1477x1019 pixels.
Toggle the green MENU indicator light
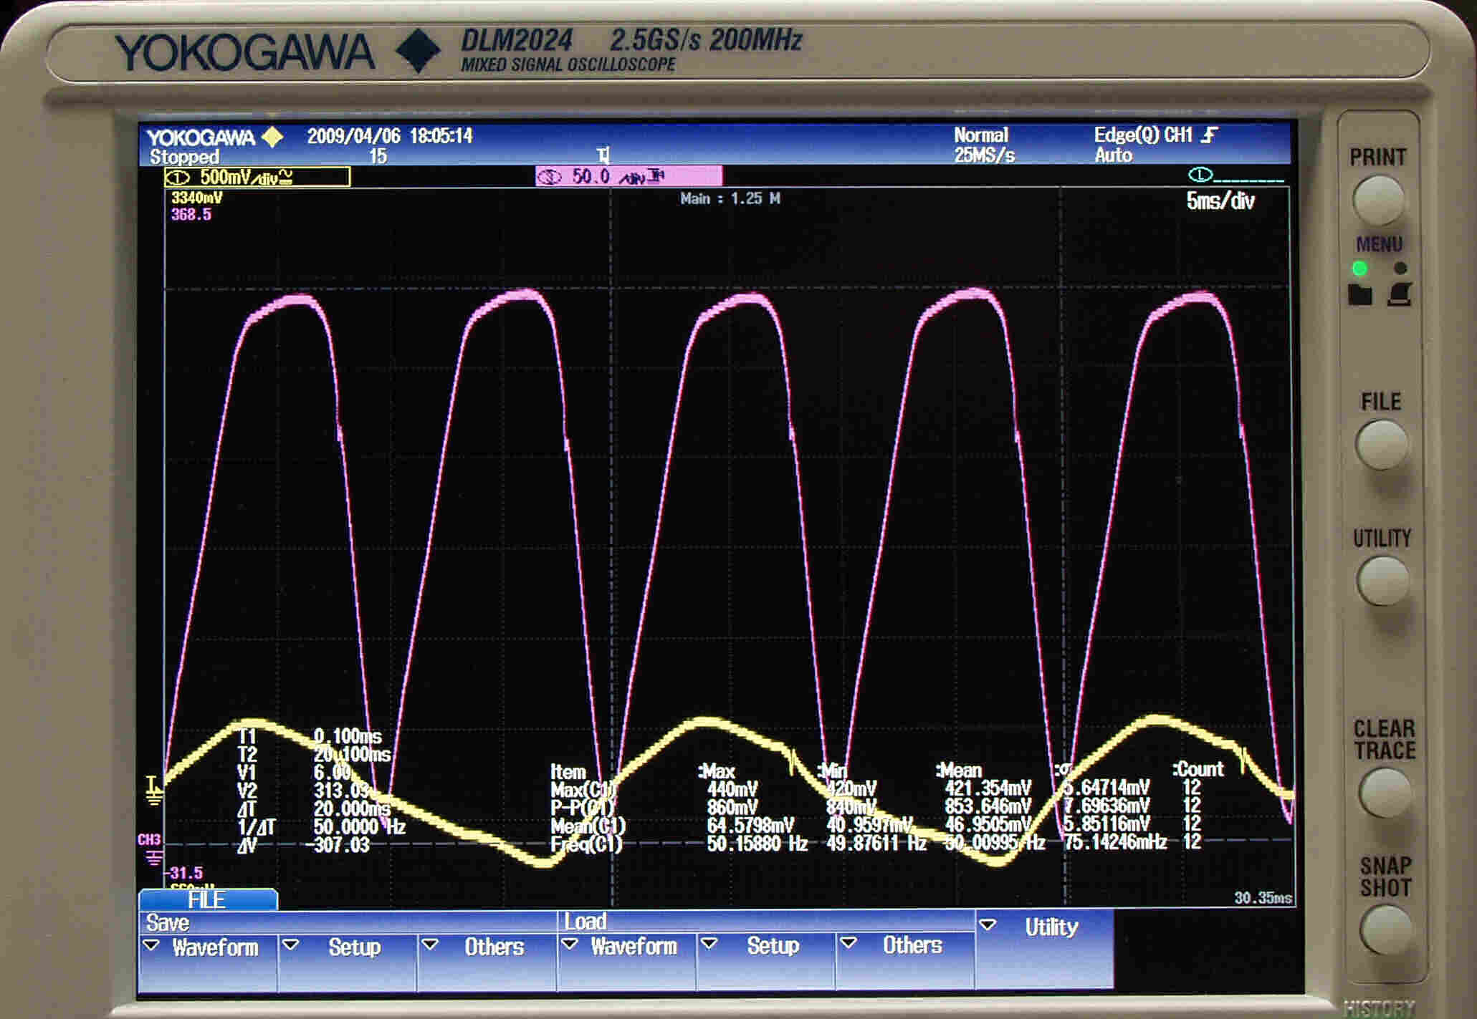tap(1359, 269)
